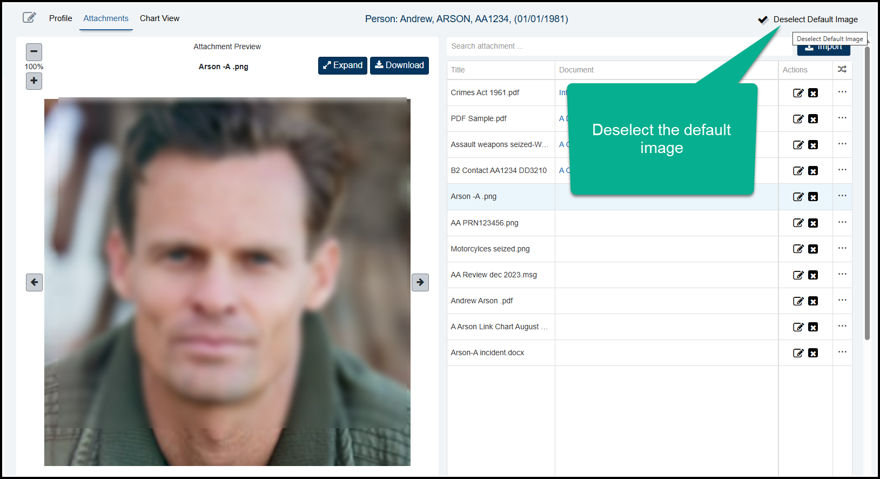The height and width of the screenshot is (479, 880).
Task: Expand the attachment preview
Action: click(x=342, y=65)
